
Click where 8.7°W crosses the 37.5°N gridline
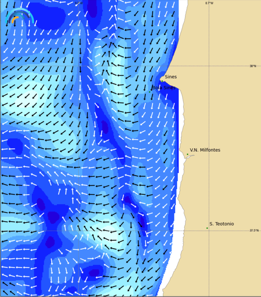coord(209,230)
